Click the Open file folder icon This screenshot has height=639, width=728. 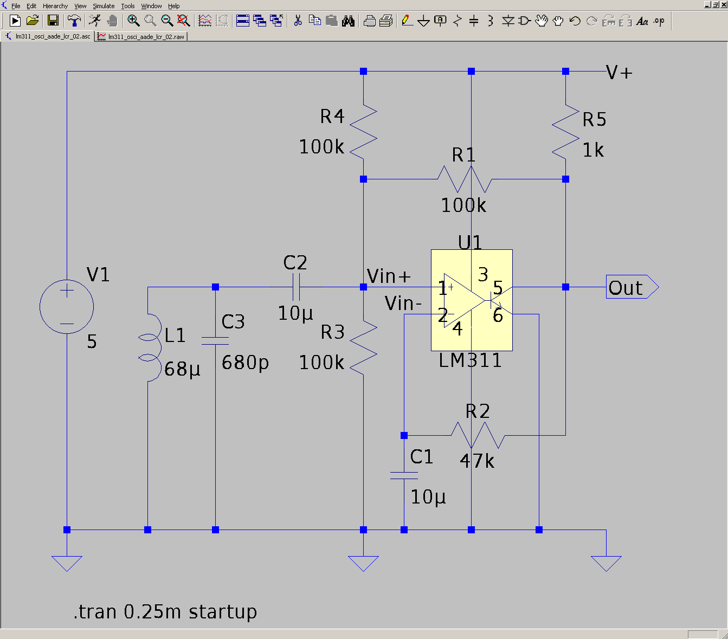point(33,21)
